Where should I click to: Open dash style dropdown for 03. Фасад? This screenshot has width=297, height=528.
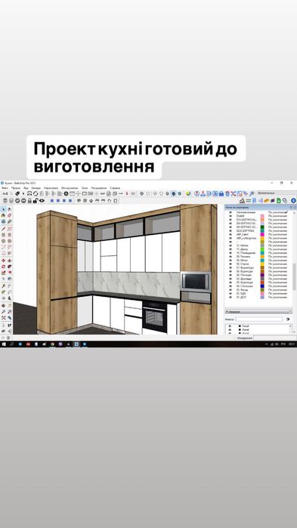278,290
